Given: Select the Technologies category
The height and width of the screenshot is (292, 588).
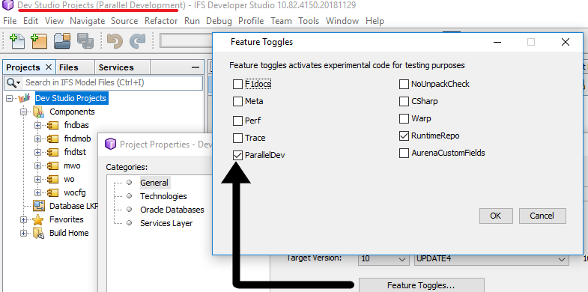Looking at the screenshot, I should (163, 196).
